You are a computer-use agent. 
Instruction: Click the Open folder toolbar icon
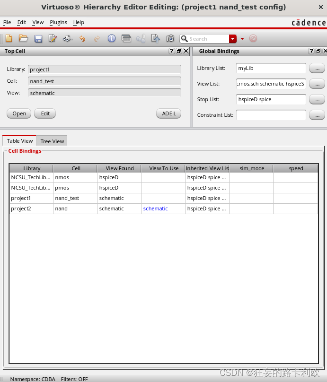click(23, 38)
